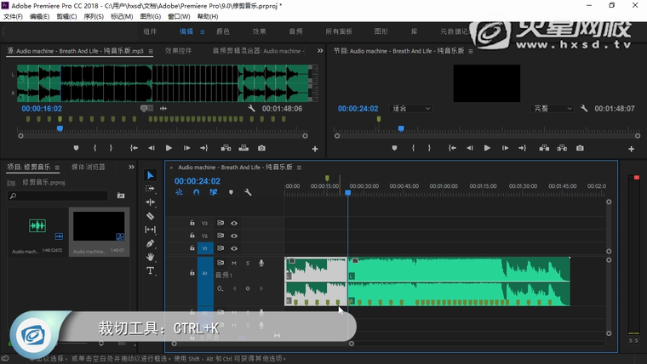
Task: Switch to the 效果控件 tab
Action: 179,51
